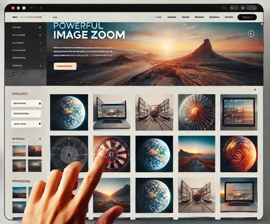
Task: Click the small icon beside the second sidebar section heading
Action: pos(40,139)
